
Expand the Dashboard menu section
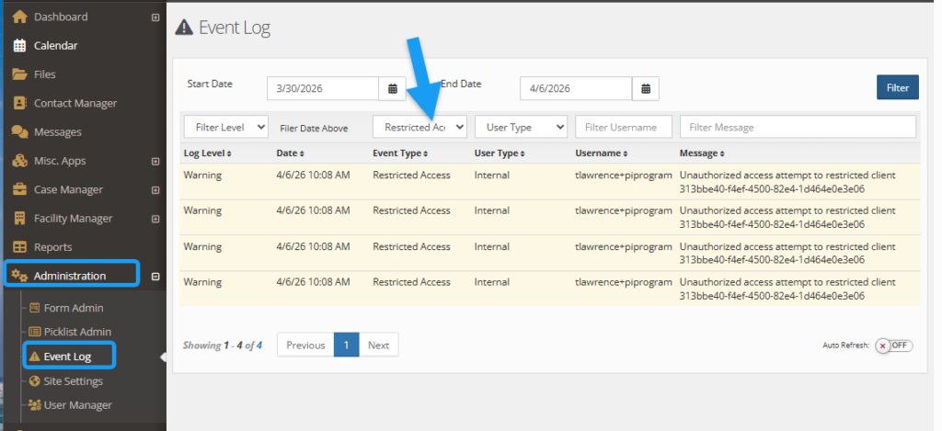155,17
